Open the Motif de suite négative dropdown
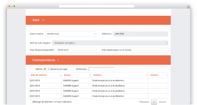The width and height of the screenshot is (197, 105). pyautogui.click(x=110, y=43)
